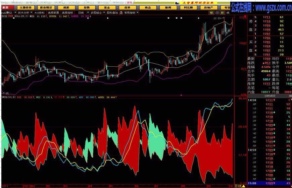Screen dimensions: 292x188
Task: Click 多图组合 in the toolbar
Action: point(96,13)
